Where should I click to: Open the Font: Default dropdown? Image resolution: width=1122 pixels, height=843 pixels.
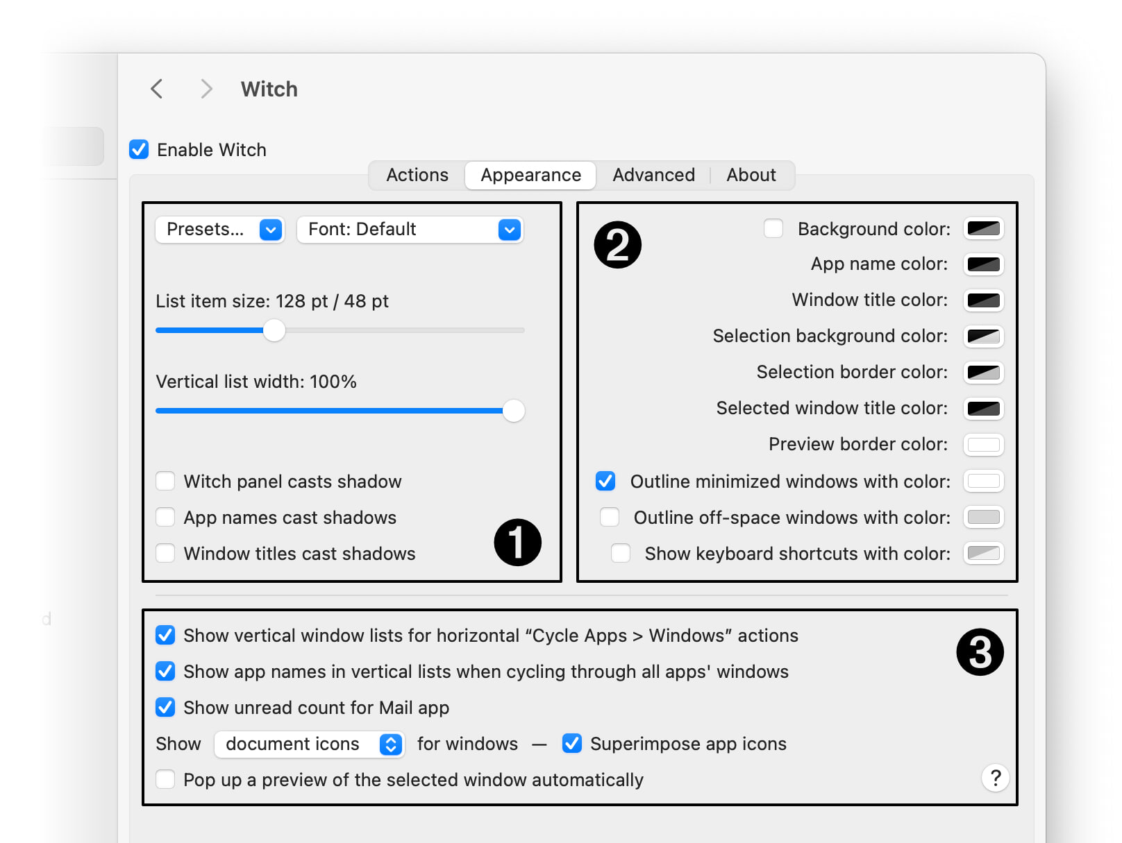pos(410,230)
